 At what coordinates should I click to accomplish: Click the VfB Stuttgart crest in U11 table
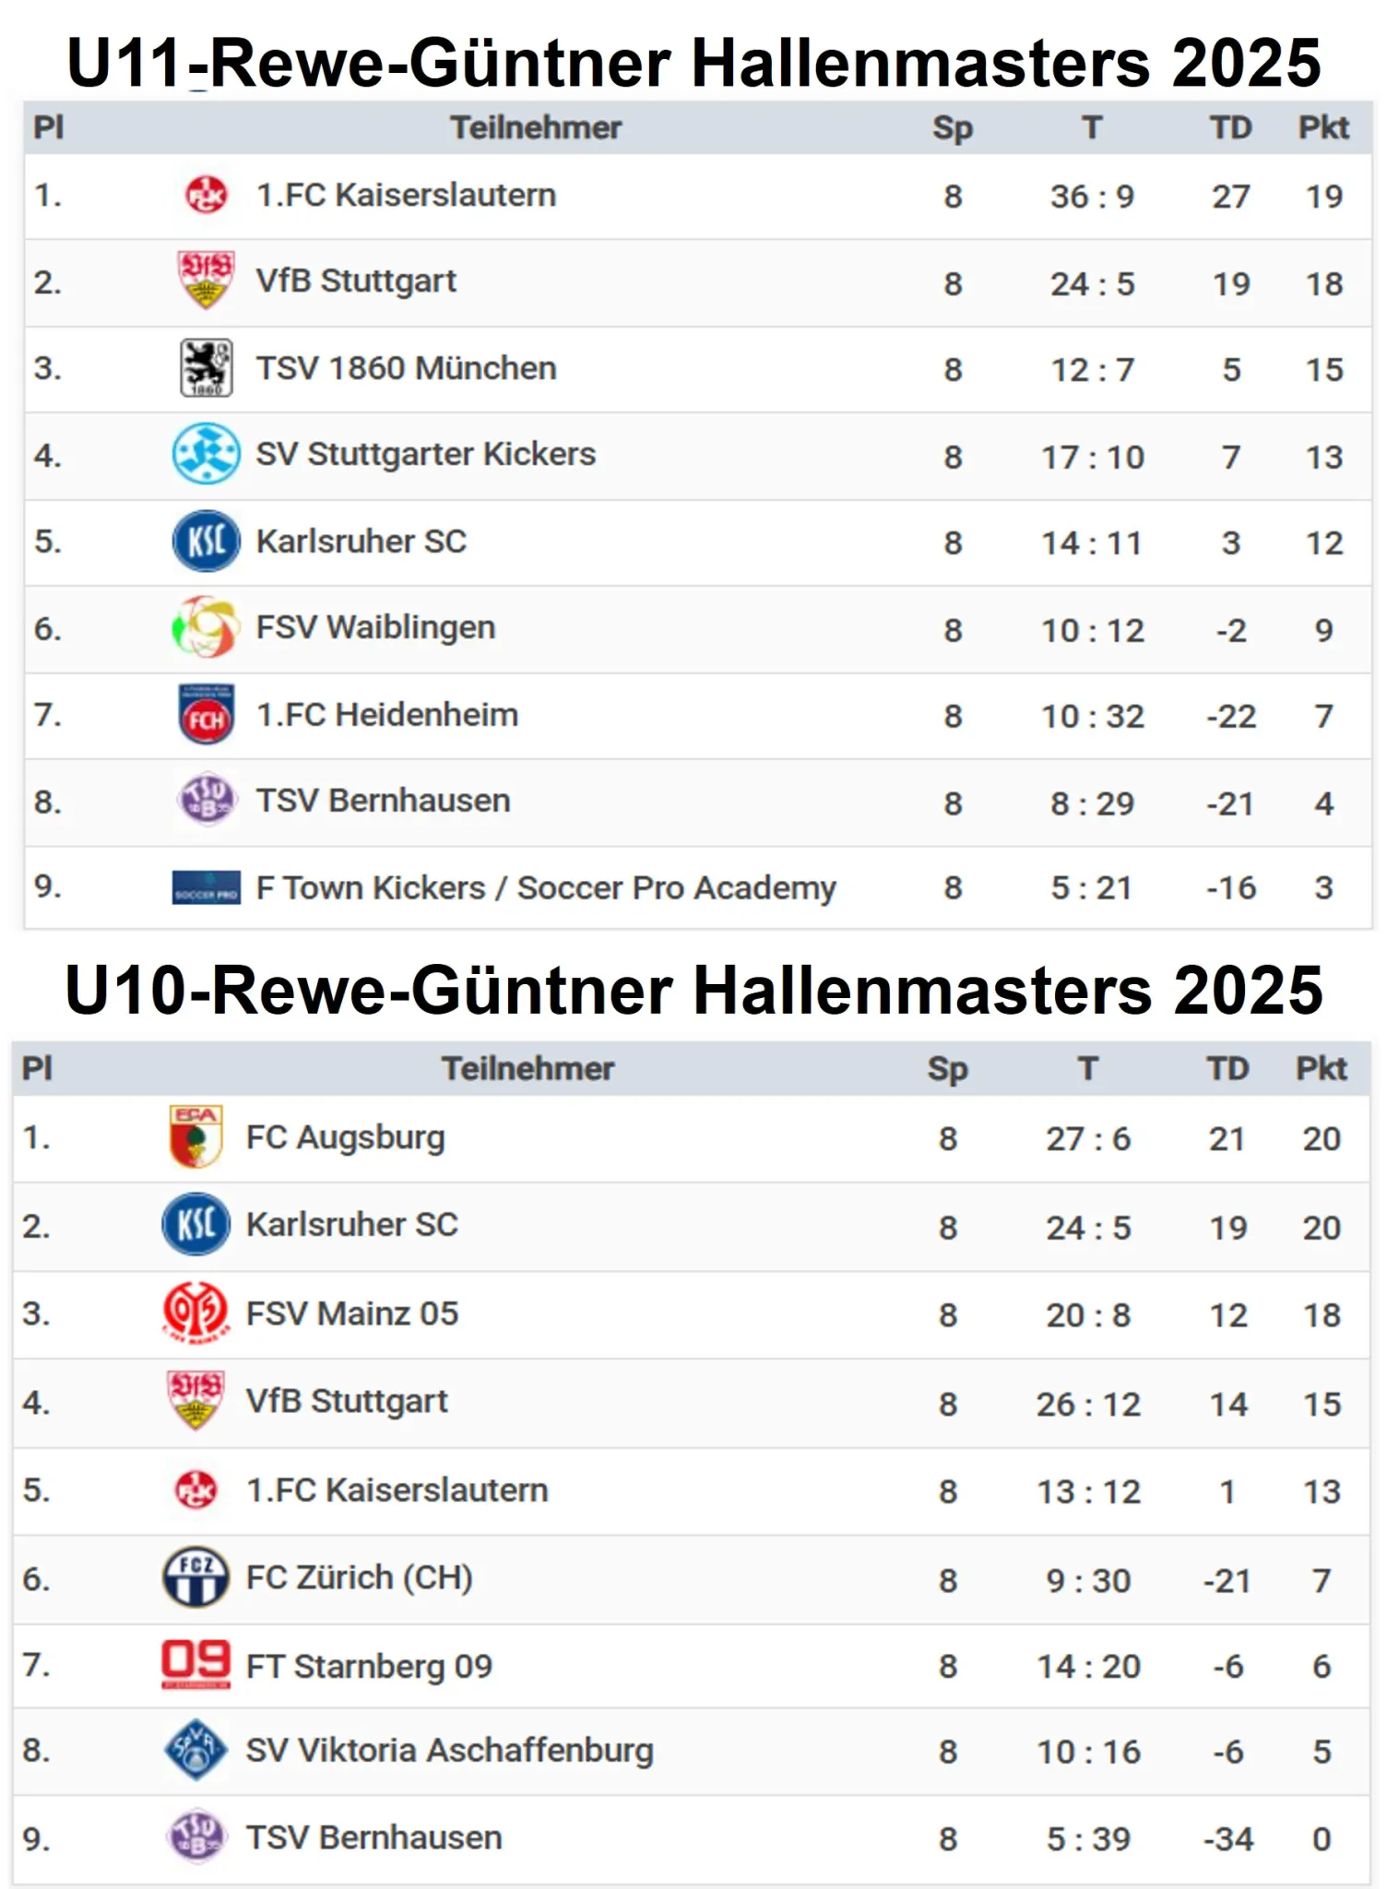[x=206, y=280]
